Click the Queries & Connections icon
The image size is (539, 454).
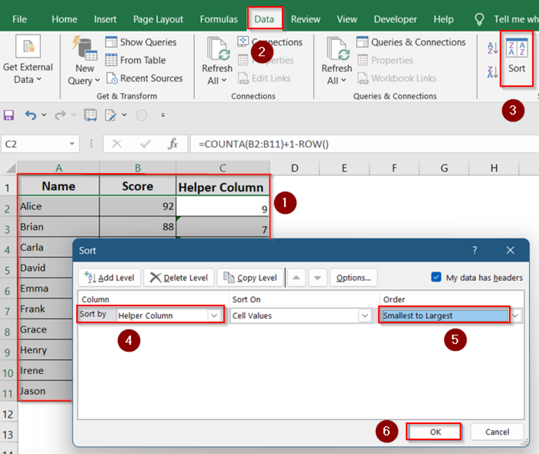pos(363,42)
